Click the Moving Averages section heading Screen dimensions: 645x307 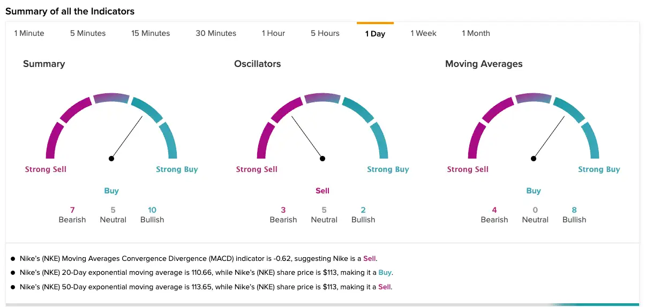(484, 64)
